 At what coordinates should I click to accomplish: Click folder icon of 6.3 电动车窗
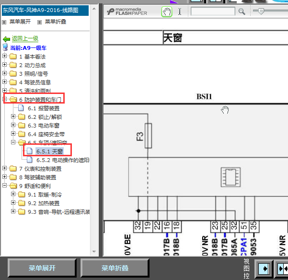22,125
